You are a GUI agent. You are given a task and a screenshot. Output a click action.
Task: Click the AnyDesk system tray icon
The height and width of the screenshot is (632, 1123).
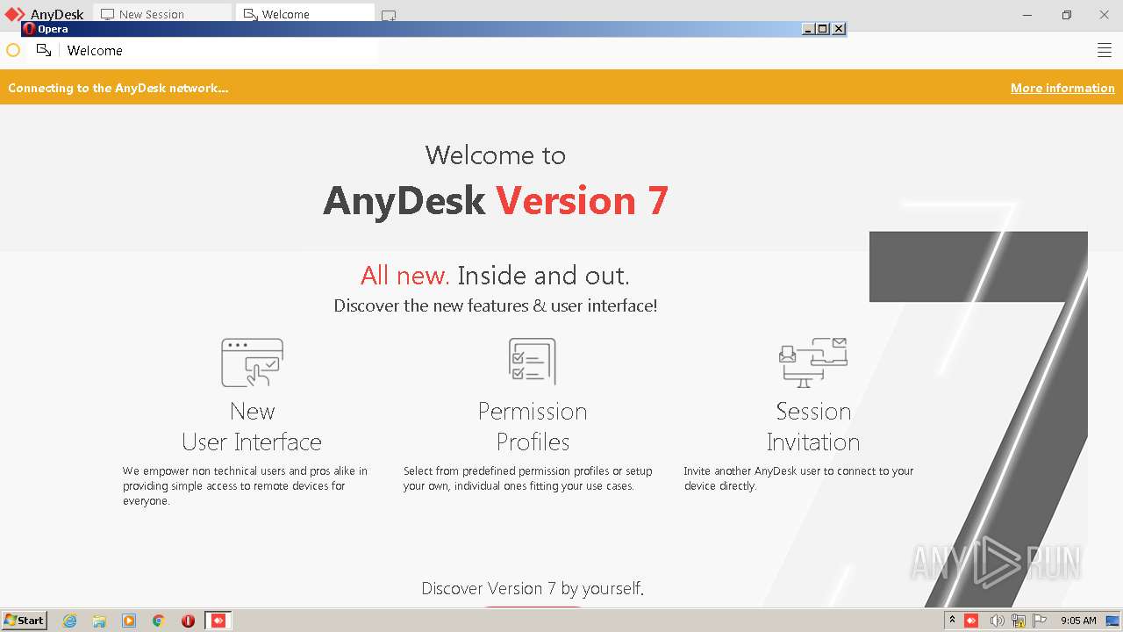(971, 621)
